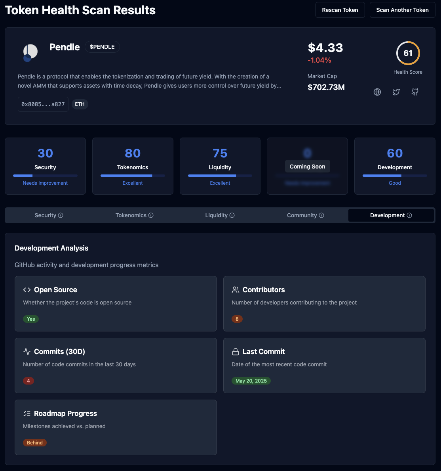Select the Tokenomics 80 score card
The width and height of the screenshot is (441, 471).
pyautogui.click(x=133, y=166)
